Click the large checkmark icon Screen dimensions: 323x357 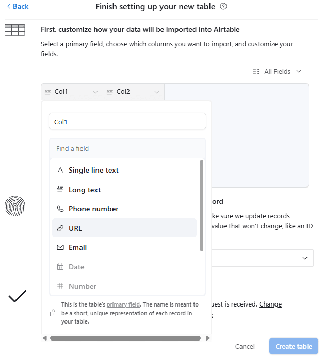point(17,296)
